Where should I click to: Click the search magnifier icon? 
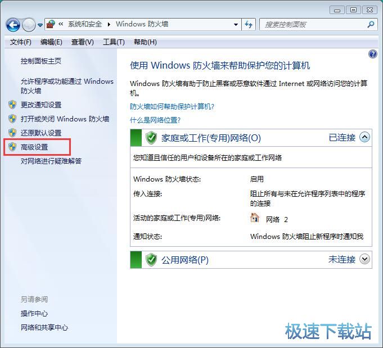point(371,24)
